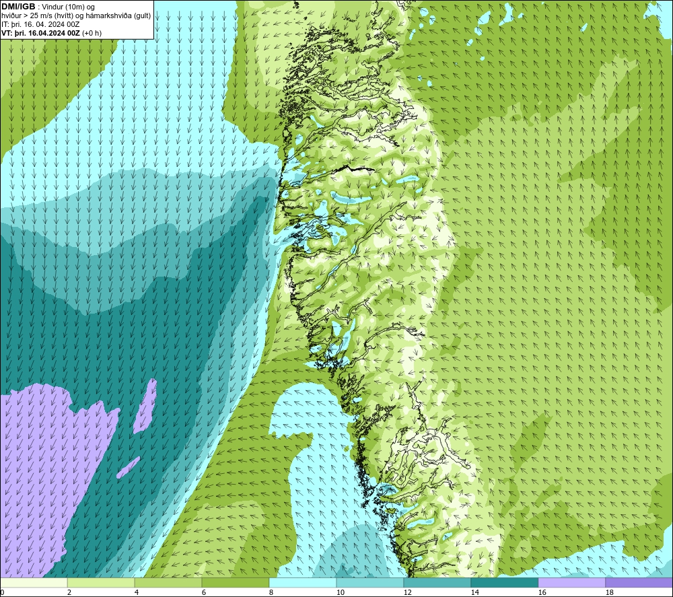Click the legend scale label '12'
This screenshot has width=673, height=597.
pyautogui.click(x=407, y=592)
